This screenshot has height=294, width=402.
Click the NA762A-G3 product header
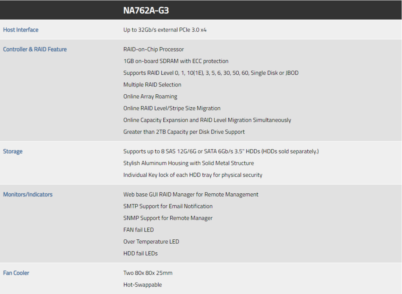click(146, 11)
